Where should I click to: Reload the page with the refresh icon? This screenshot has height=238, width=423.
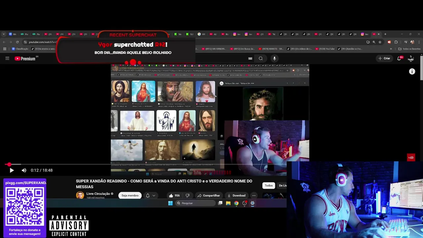(x=17, y=42)
